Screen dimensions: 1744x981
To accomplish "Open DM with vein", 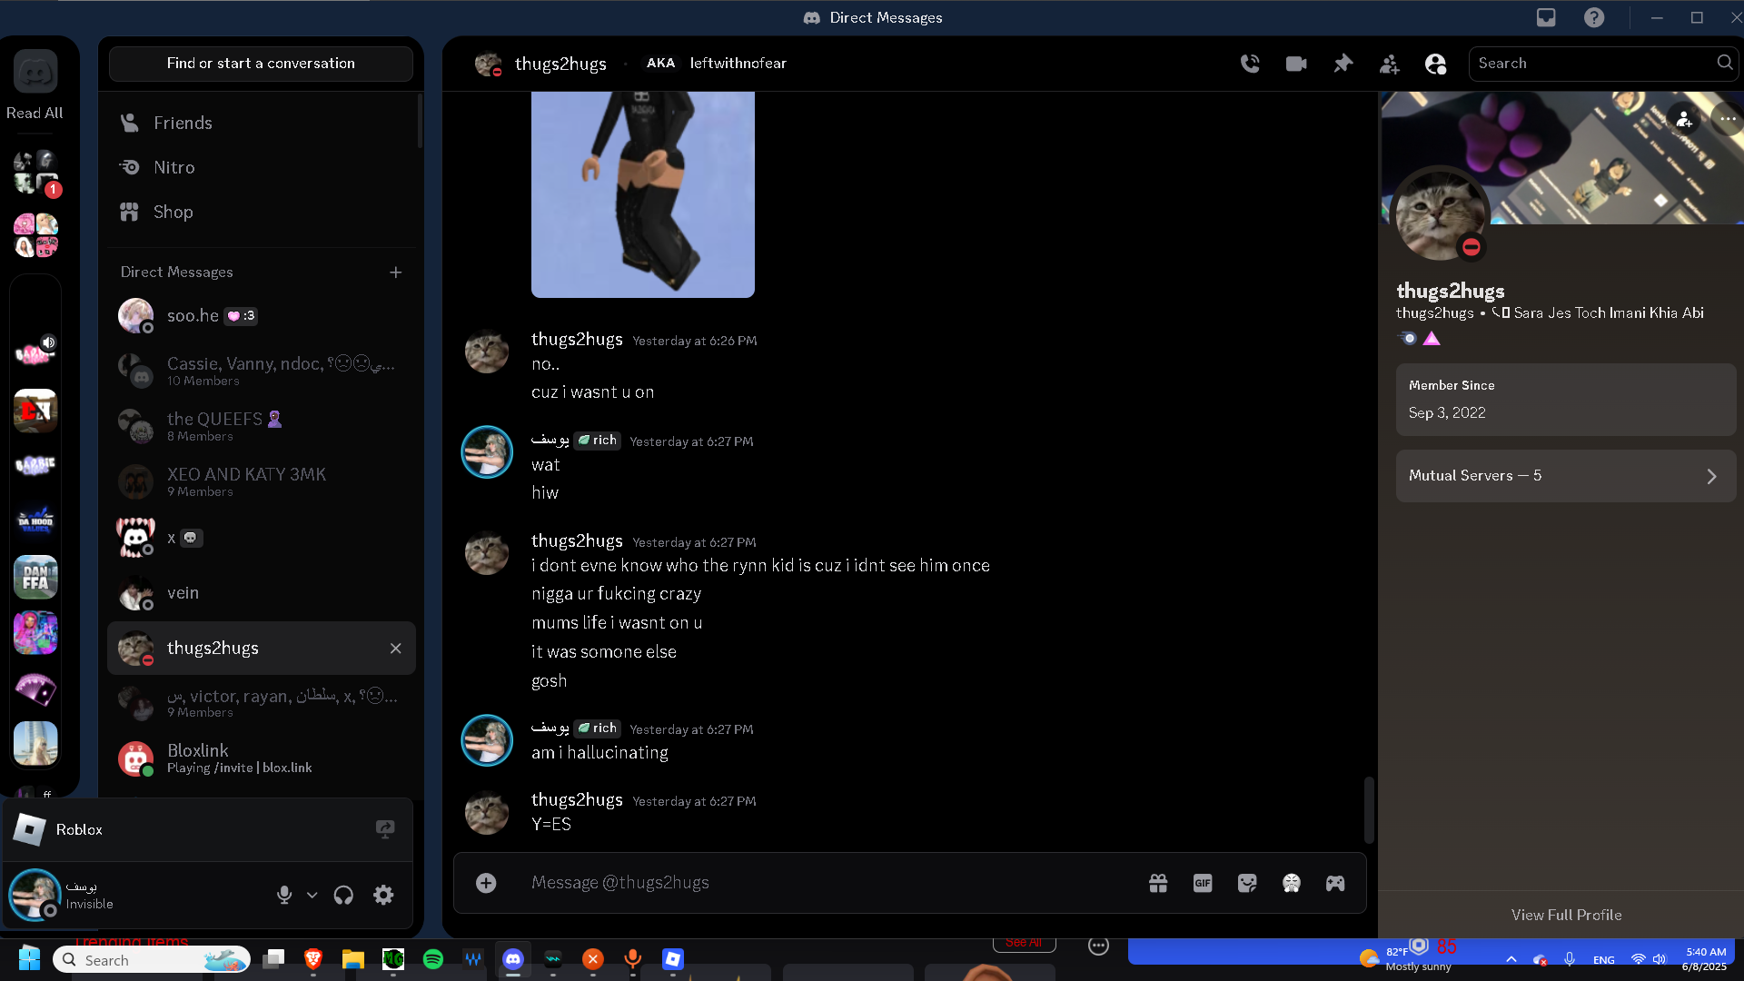I will pos(261,593).
